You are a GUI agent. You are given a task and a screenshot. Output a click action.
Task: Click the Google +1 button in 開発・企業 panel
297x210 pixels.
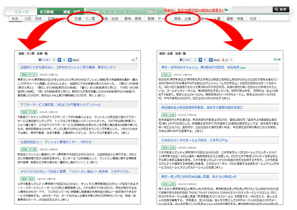click(x=225, y=60)
